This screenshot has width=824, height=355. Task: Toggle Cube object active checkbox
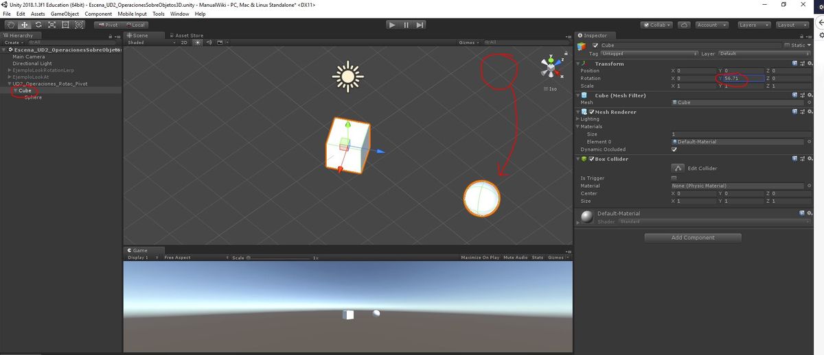click(x=595, y=45)
